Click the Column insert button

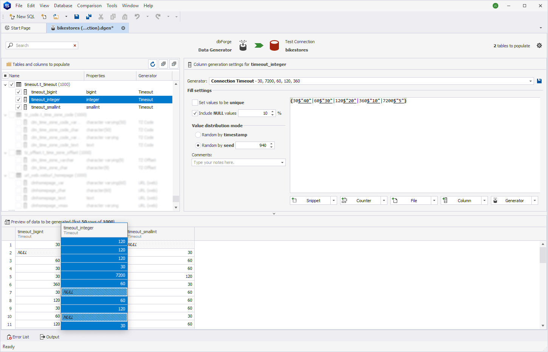[x=461, y=201]
